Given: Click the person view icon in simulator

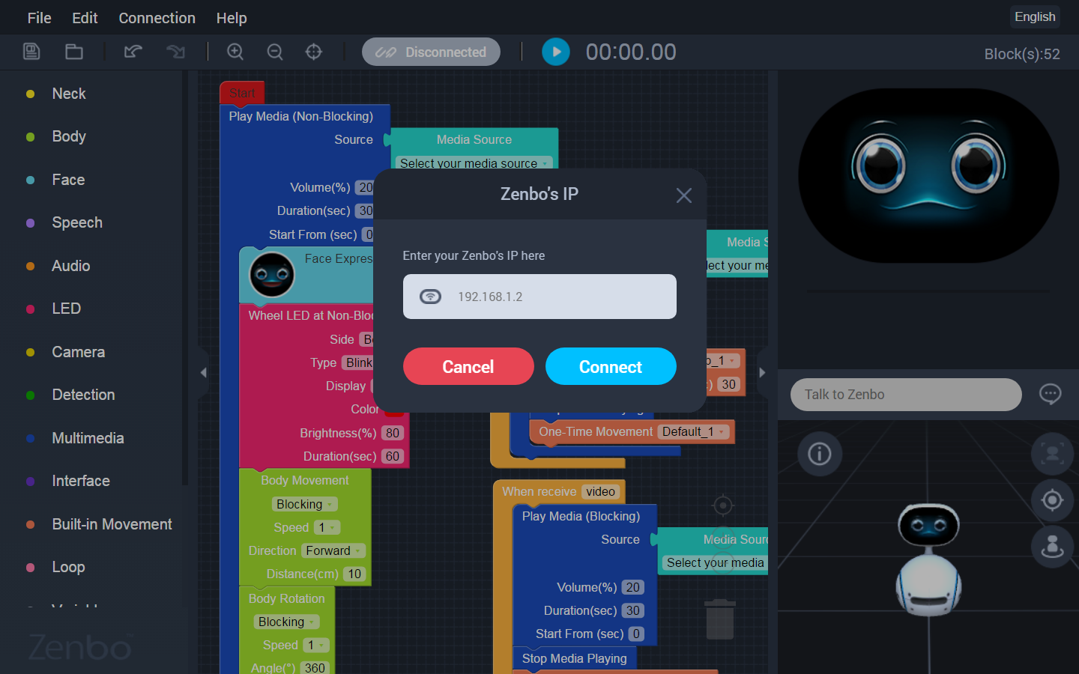Looking at the screenshot, I should 1053,547.
